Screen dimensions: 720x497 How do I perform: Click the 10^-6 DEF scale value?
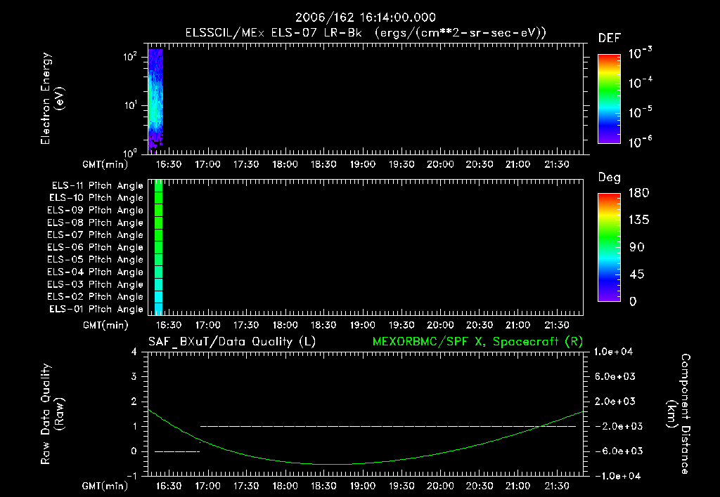[x=640, y=142]
